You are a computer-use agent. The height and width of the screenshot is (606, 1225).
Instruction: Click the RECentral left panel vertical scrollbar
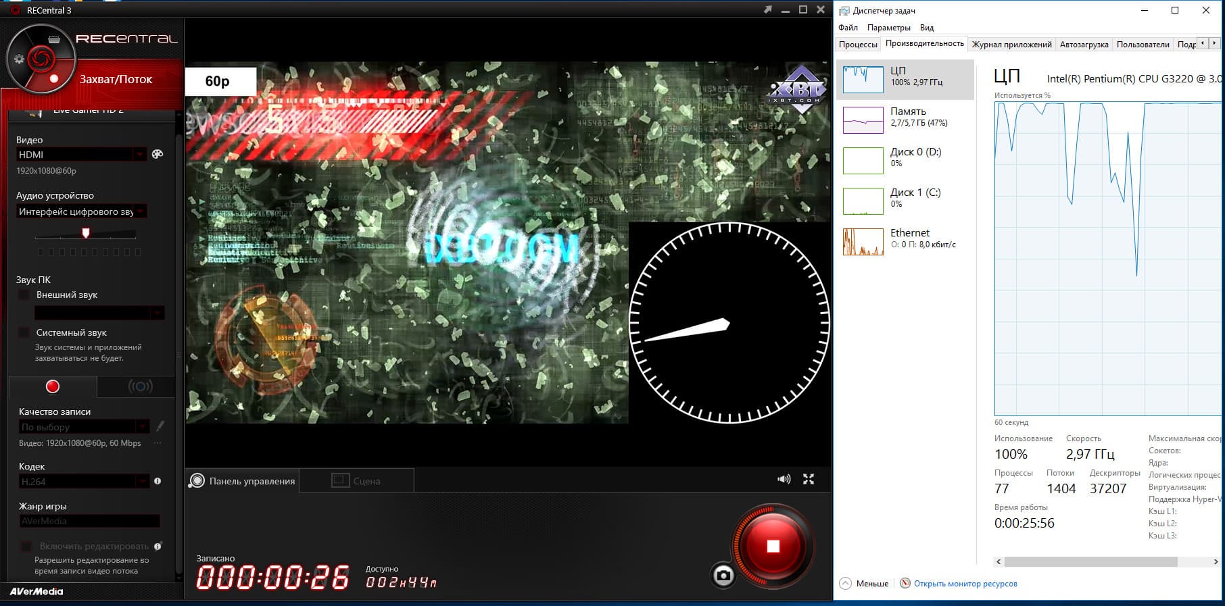click(179, 351)
